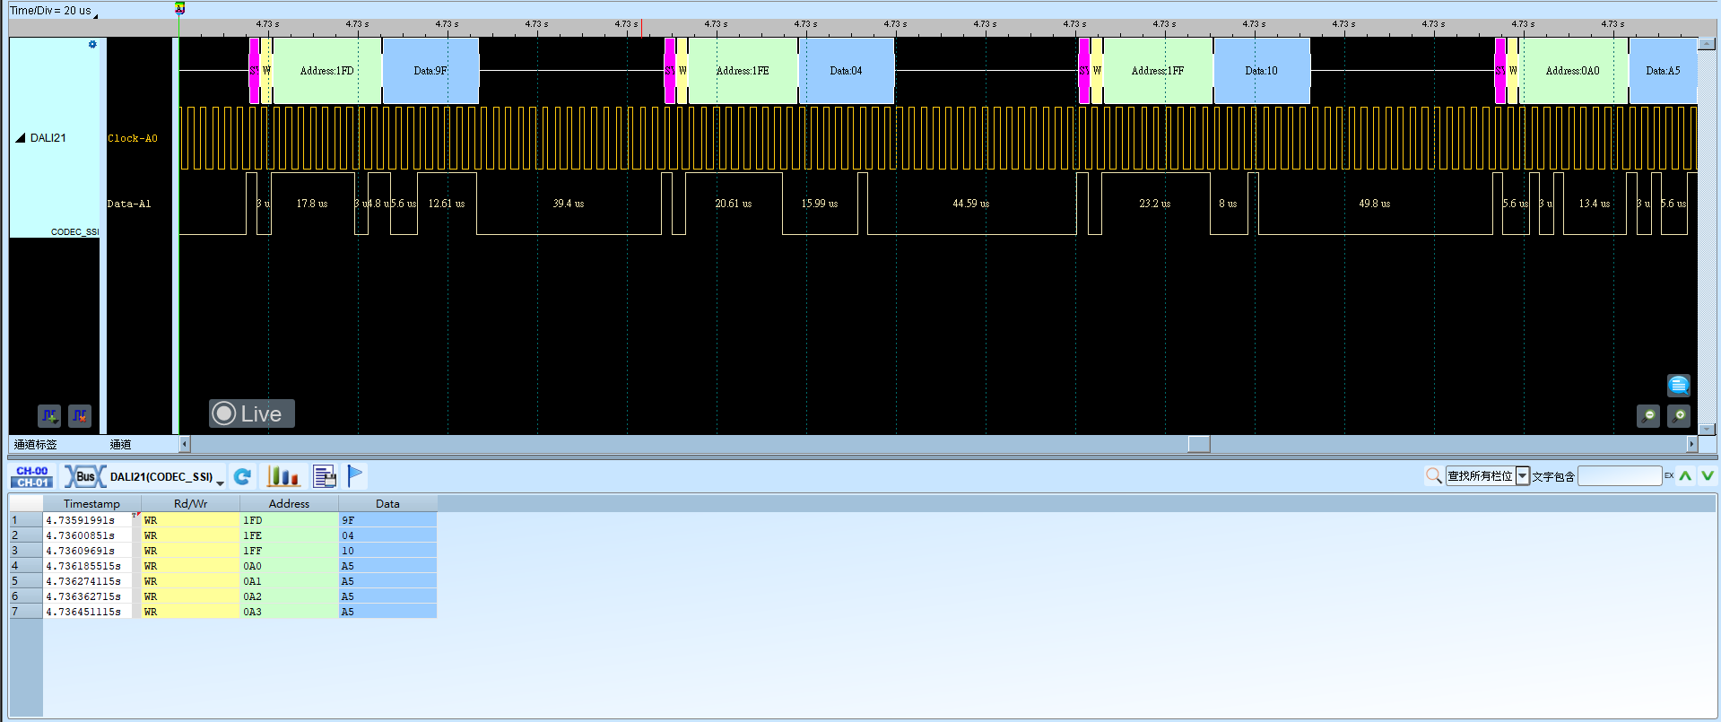Click the Bus decode icon
1721x722 pixels.
pos(85,476)
